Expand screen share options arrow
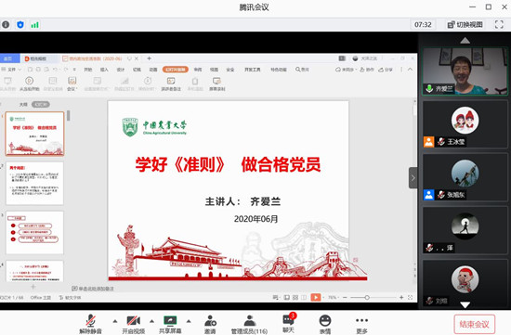Image resolution: width=511 pixels, height=335 pixels. click(x=189, y=321)
